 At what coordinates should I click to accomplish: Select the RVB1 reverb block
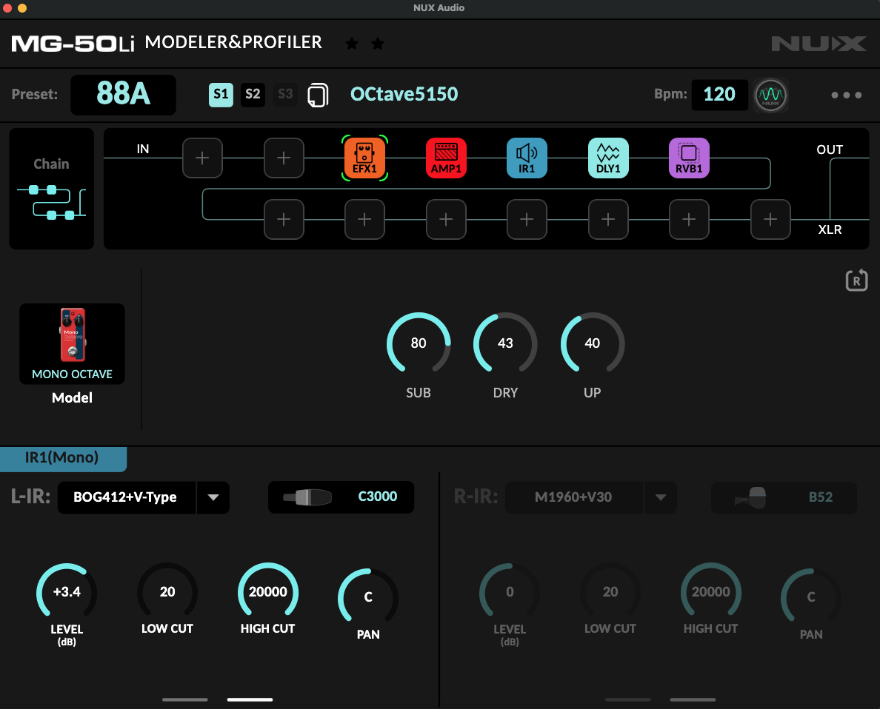click(x=689, y=158)
